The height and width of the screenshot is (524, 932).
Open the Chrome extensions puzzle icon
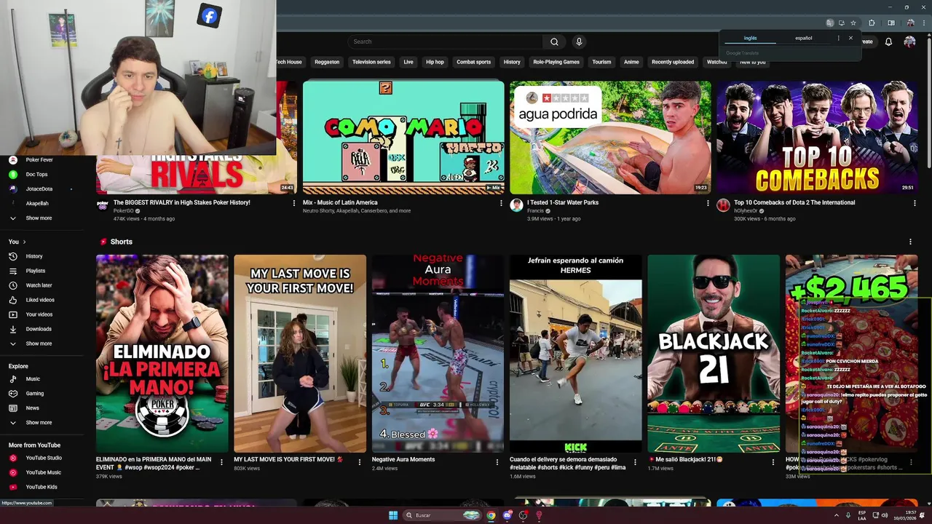pos(872,23)
